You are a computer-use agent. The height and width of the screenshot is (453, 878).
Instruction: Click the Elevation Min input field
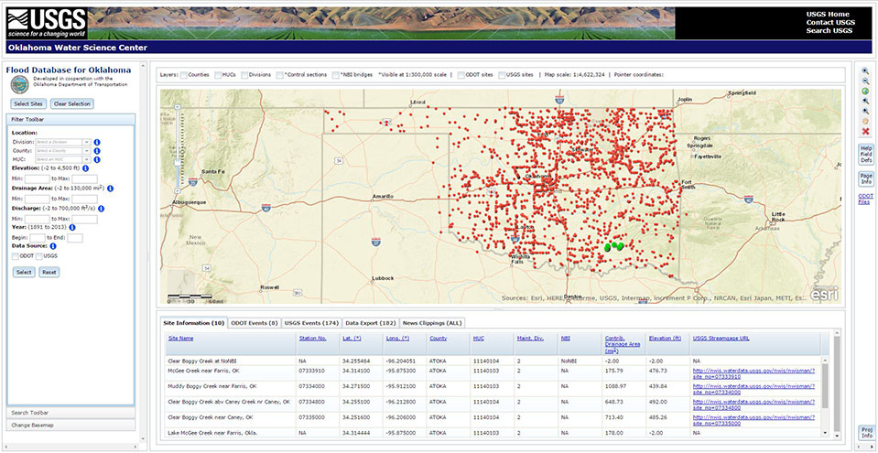pyautogui.click(x=37, y=178)
